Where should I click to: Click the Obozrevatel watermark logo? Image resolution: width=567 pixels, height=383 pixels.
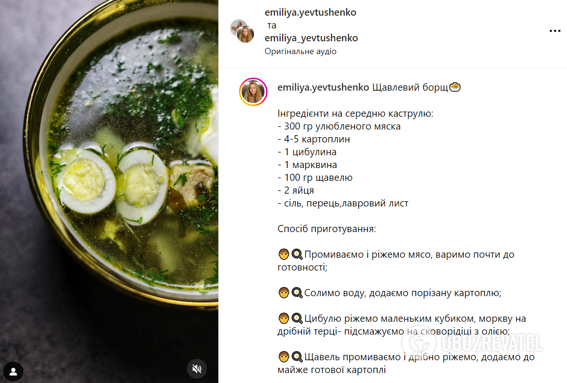click(472, 343)
